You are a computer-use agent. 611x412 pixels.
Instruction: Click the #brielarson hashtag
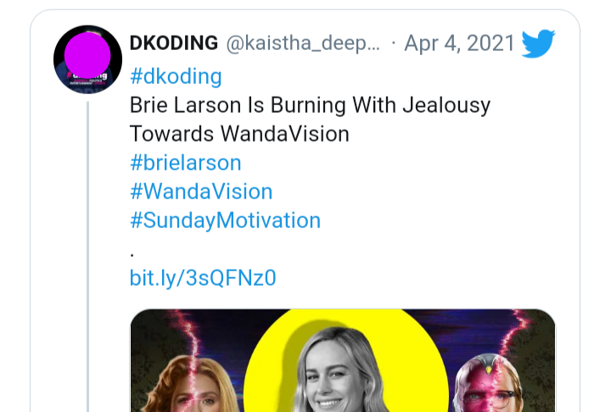click(x=186, y=163)
